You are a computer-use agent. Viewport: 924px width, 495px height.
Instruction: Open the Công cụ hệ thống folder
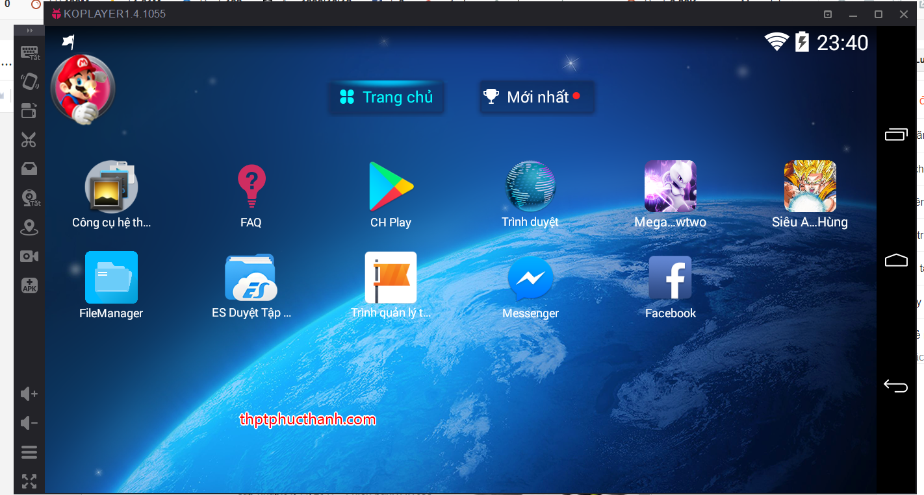click(111, 195)
